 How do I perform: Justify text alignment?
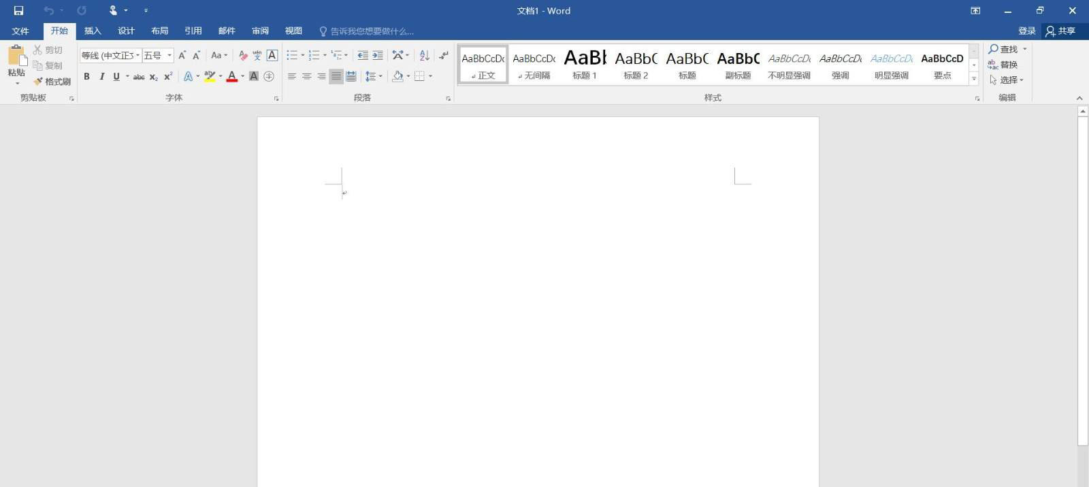click(336, 76)
